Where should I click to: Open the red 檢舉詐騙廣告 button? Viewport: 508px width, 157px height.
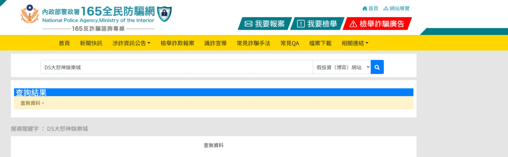pos(377,24)
